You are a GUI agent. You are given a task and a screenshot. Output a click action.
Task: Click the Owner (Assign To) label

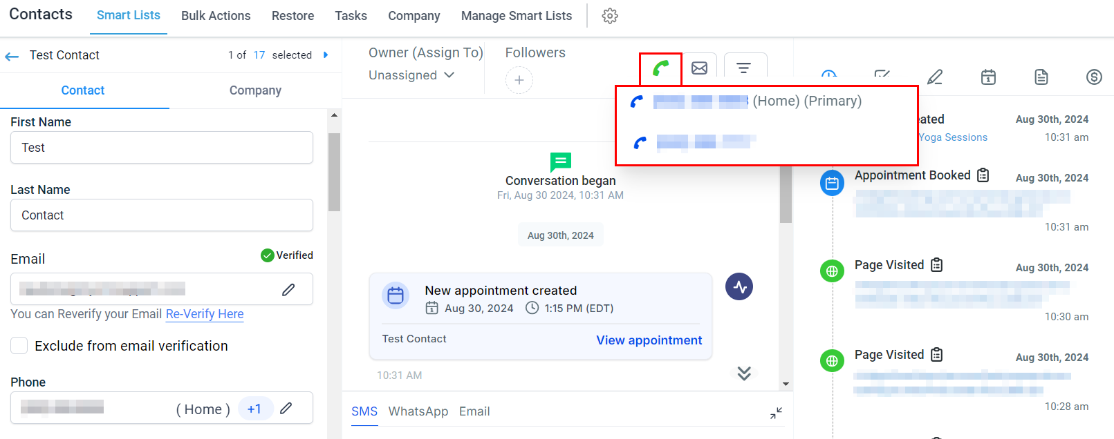coord(425,52)
